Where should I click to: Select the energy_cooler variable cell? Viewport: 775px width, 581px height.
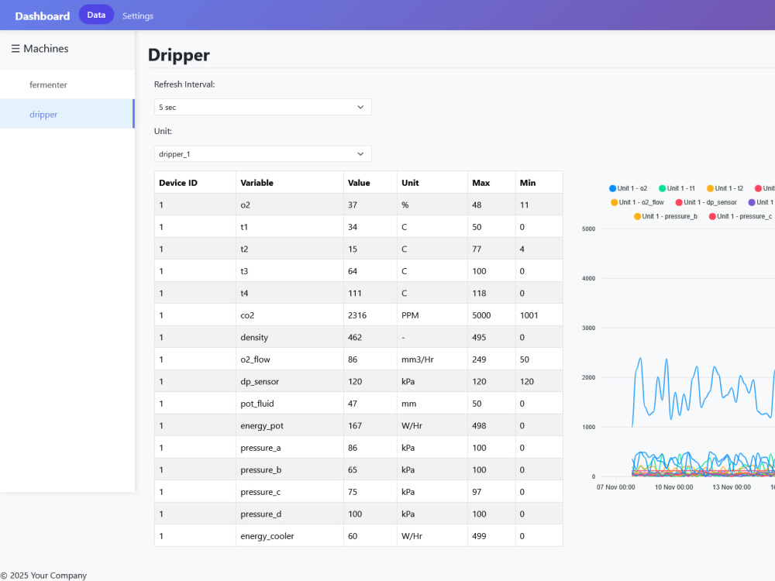click(x=290, y=536)
